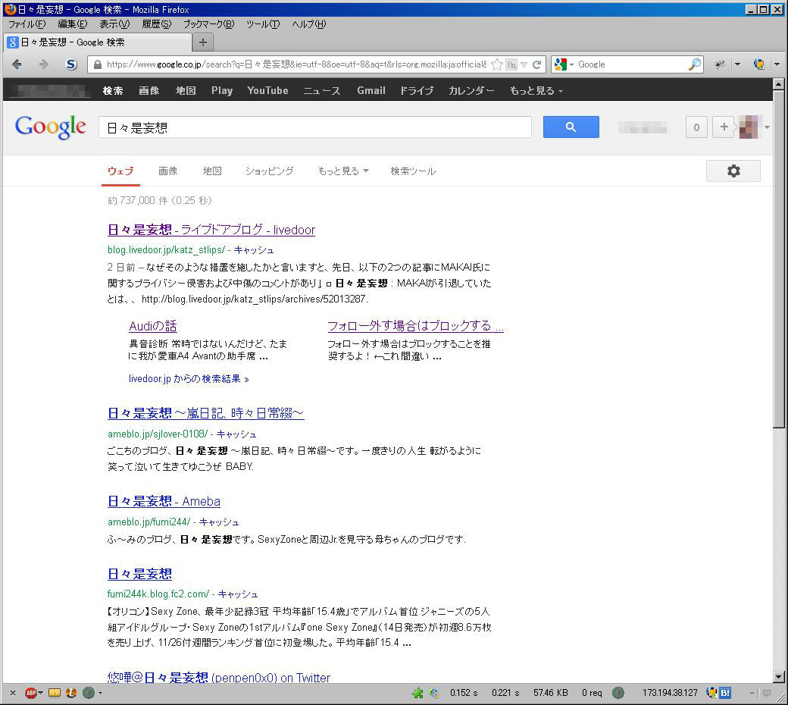
Task: Open Google settings gear
Action: [x=733, y=171]
